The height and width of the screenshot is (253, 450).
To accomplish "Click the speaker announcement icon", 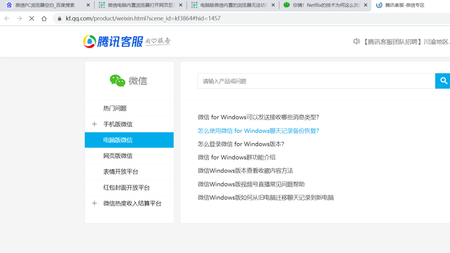I will coord(356,42).
